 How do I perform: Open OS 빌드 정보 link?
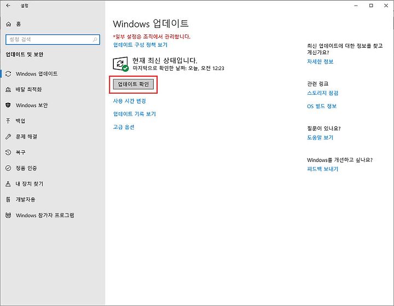(x=322, y=106)
